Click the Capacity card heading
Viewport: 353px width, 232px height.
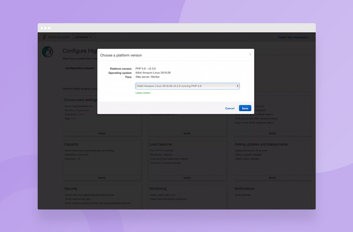pyautogui.click(x=71, y=144)
